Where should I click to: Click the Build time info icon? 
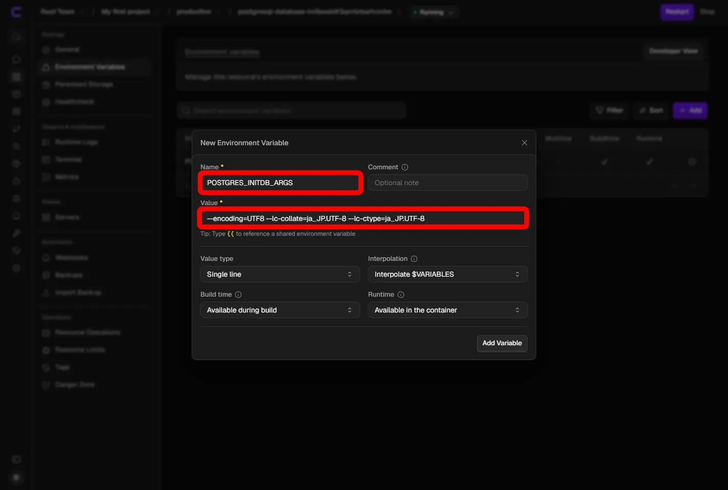238,295
